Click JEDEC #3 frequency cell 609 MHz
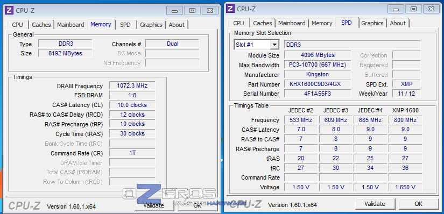Screen dimensions: 444x214 (336, 120)
